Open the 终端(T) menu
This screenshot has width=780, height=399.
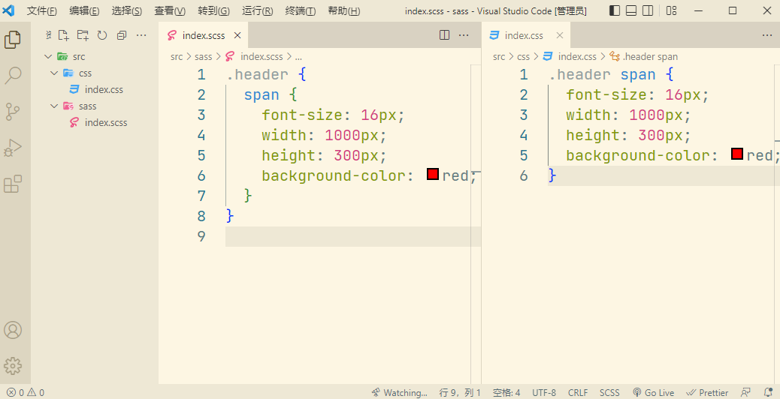tap(301, 11)
